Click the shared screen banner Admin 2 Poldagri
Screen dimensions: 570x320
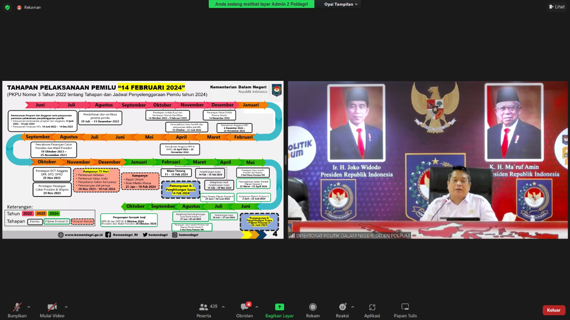click(261, 4)
